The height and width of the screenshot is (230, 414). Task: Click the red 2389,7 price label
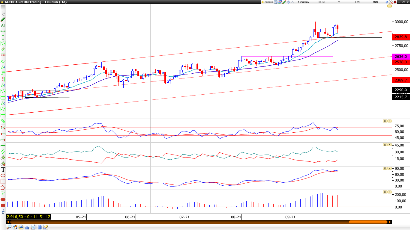tap(401, 80)
